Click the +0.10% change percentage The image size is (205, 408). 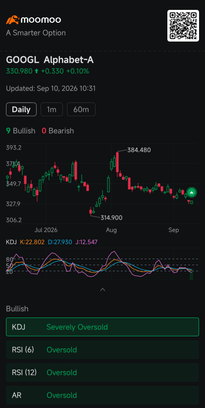pos(78,71)
